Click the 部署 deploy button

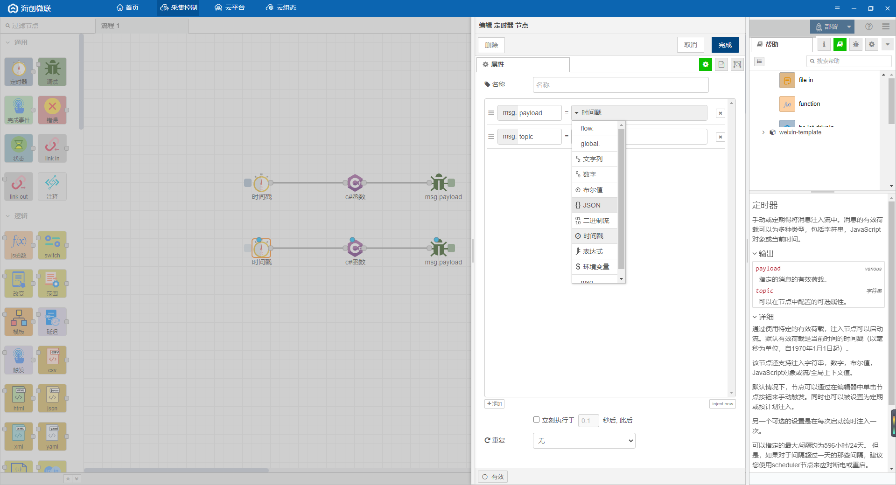[827, 27]
